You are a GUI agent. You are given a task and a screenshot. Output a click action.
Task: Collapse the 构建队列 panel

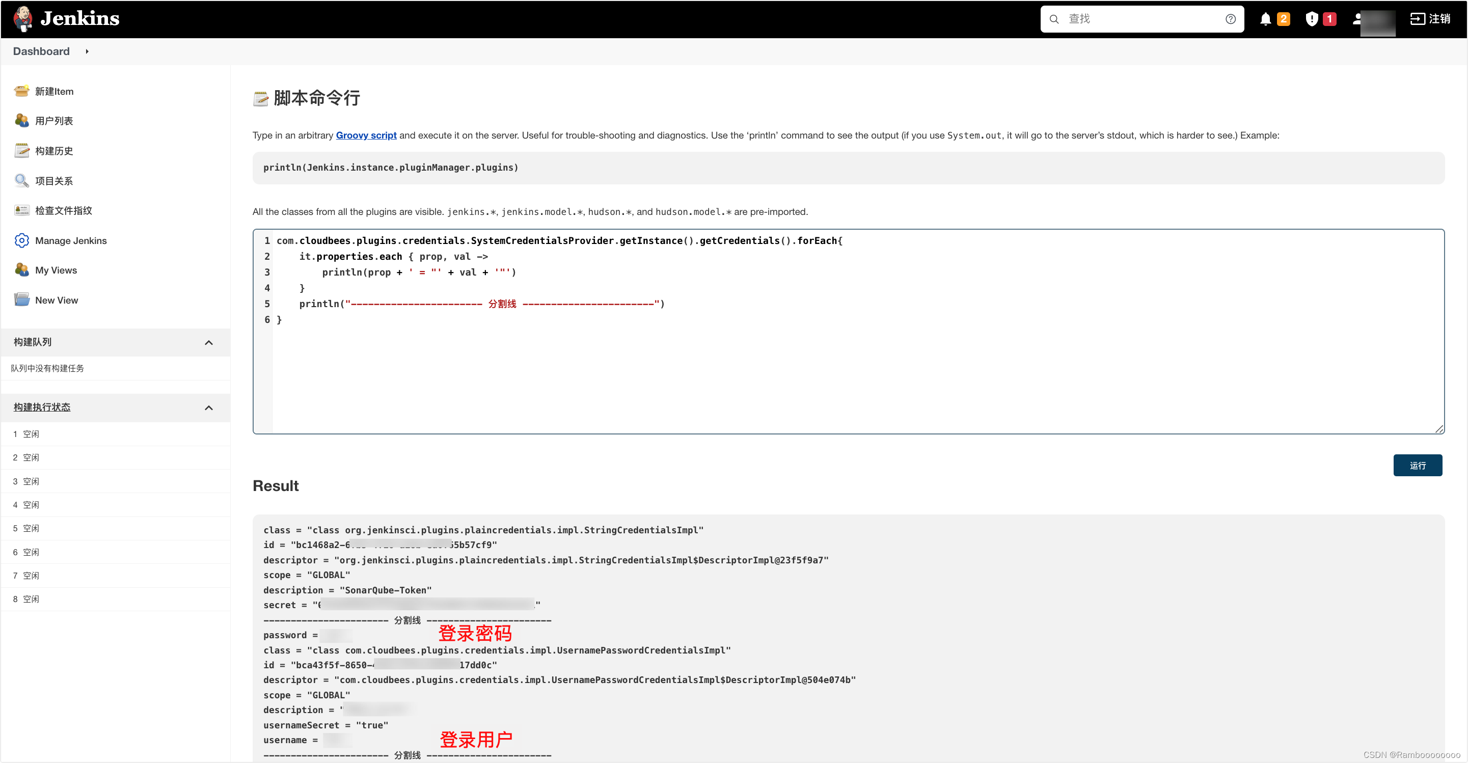208,342
